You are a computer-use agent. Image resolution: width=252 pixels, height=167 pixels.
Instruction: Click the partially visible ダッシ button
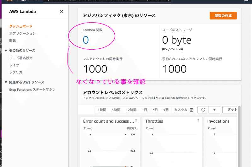tap(230, 110)
